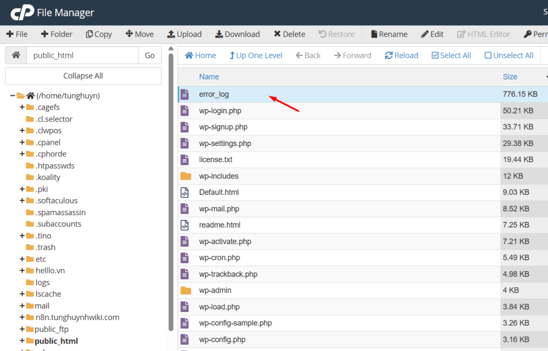Select the bold public_html tree folder

[x=52, y=341]
